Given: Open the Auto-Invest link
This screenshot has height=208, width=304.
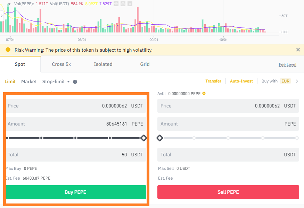Looking at the screenshot, I should (x=241, y=81).
